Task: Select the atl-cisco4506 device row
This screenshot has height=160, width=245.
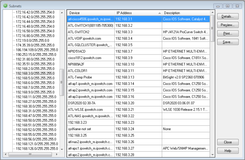Action: click(x=138, y=19)
